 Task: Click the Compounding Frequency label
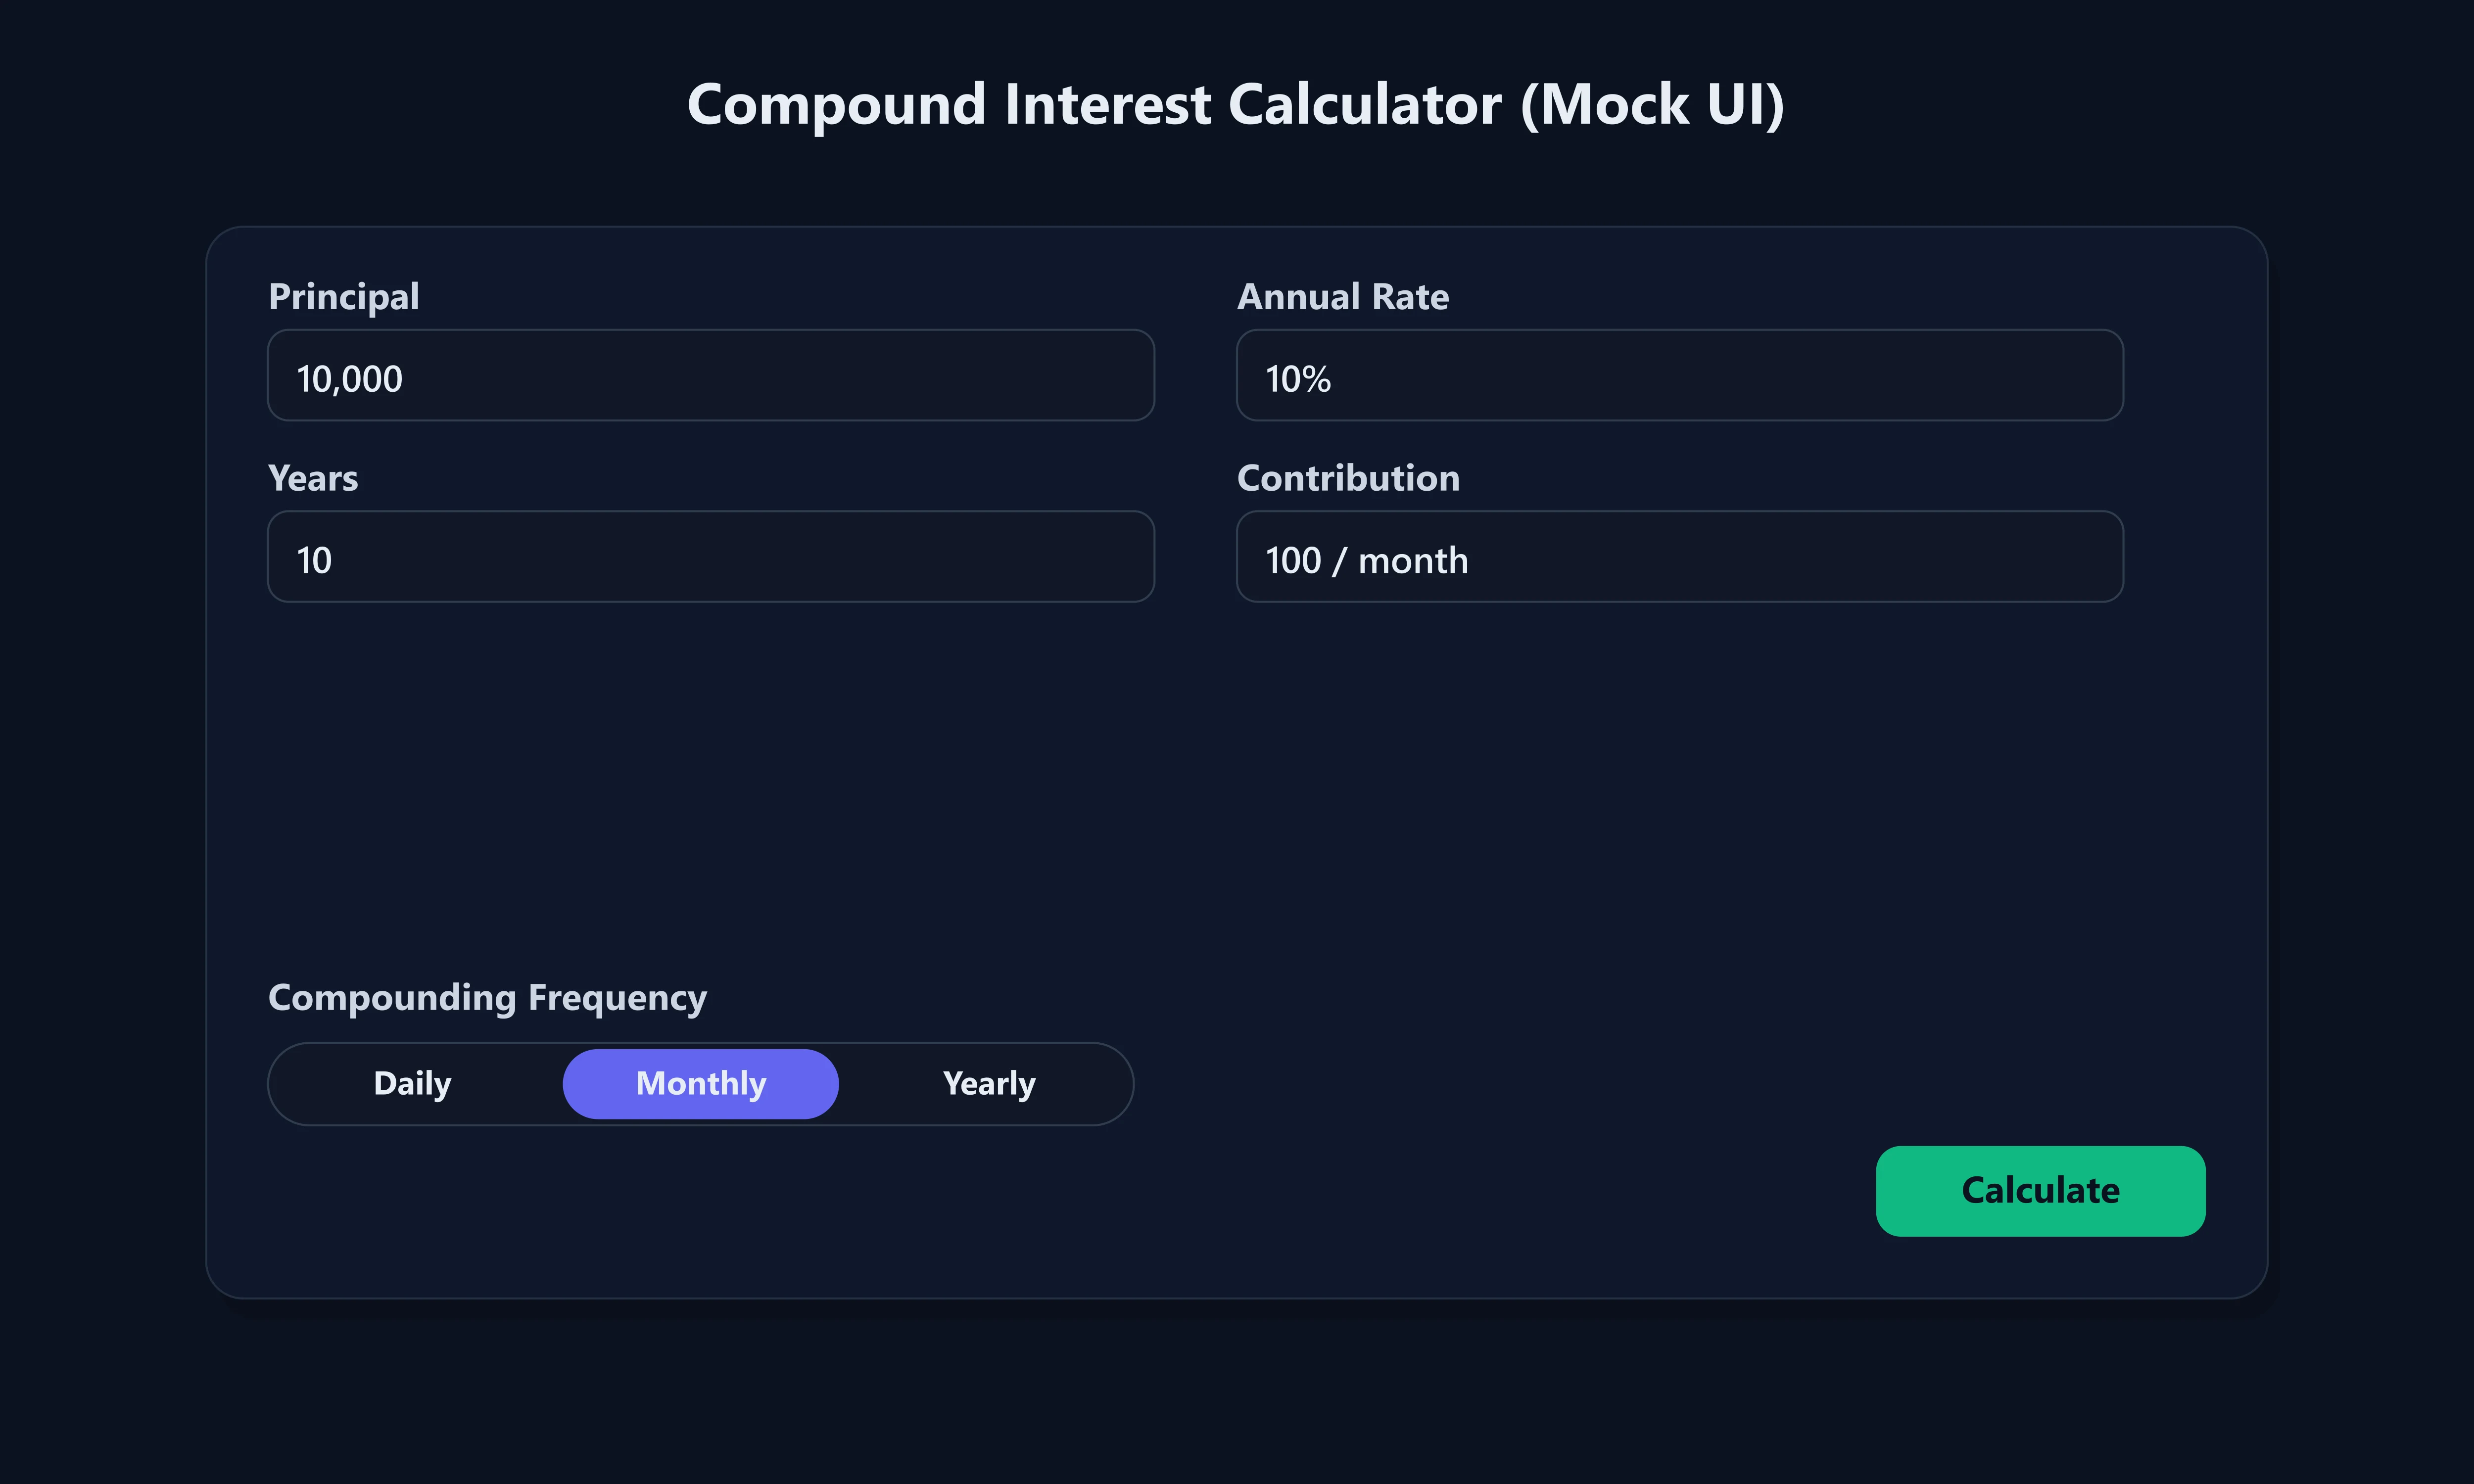pos(487,997)
